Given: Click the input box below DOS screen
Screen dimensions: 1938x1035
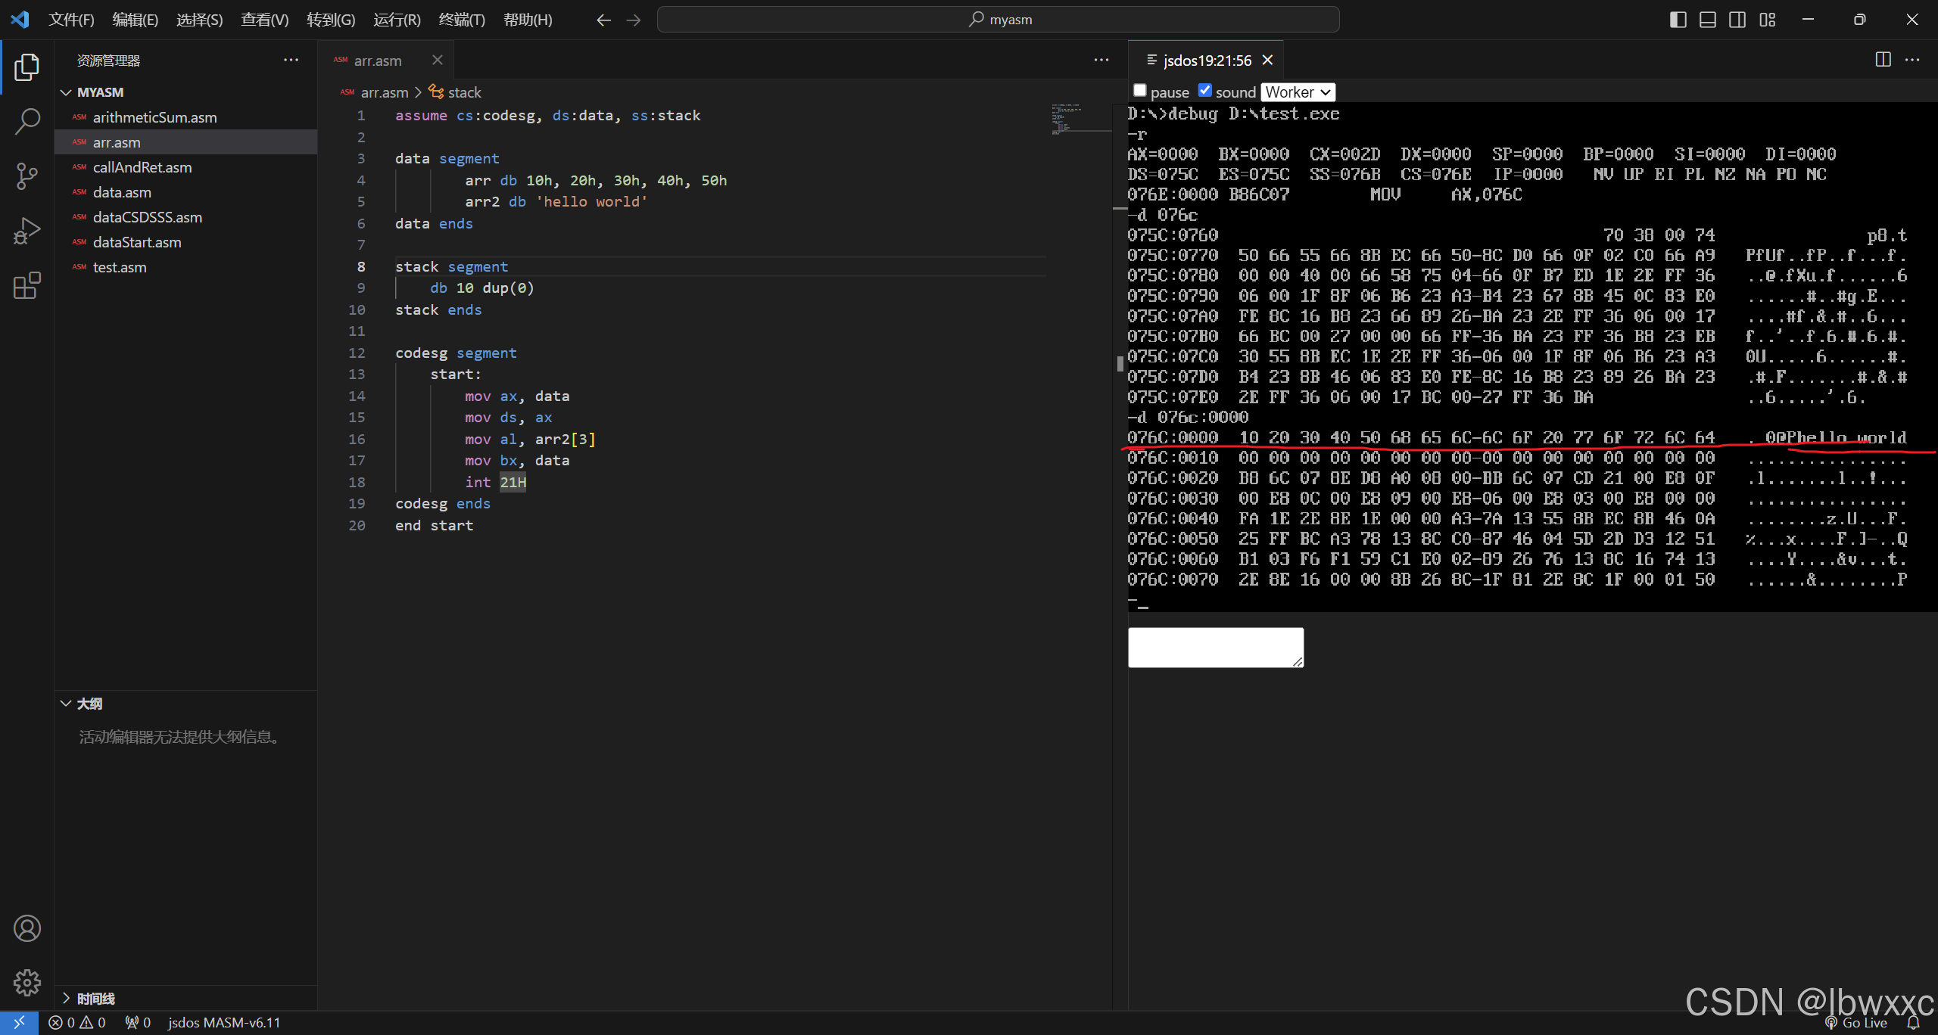Looking at the screenshot, I should [1216, 647].
